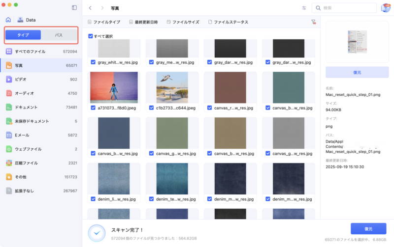Expand the ファイルサイズ filter dropdown

183,22
